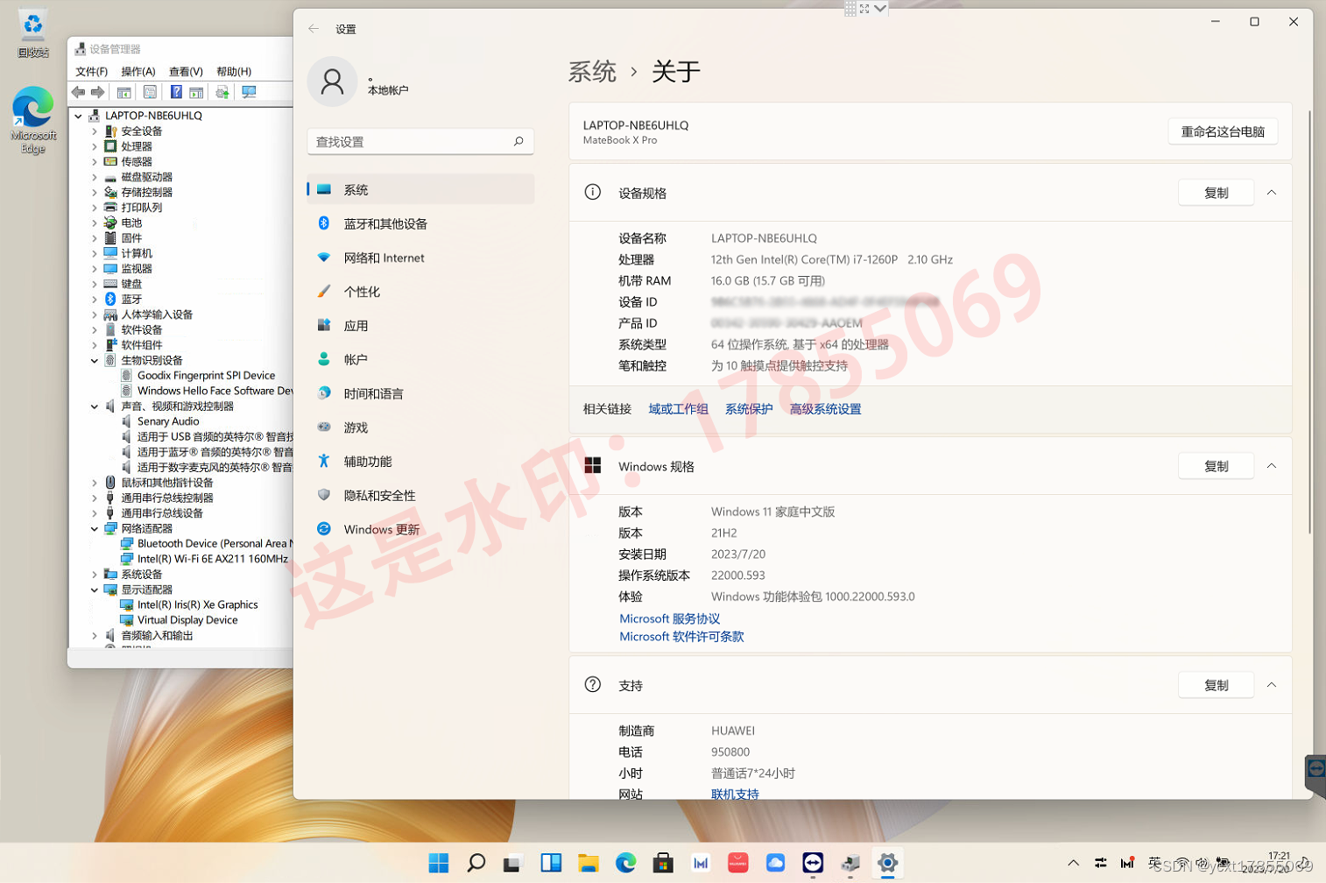Select 蓝牙和其他设备 in Settings sidebar
This screenshot has width=1326, height=883.
click(420, 223)
